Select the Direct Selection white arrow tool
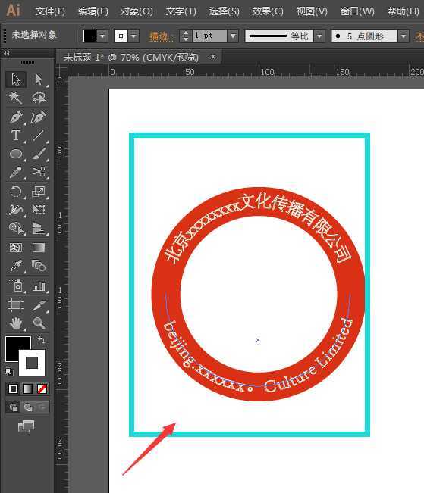This screenshot has width=424, height=493. click(x=39, y=80)
